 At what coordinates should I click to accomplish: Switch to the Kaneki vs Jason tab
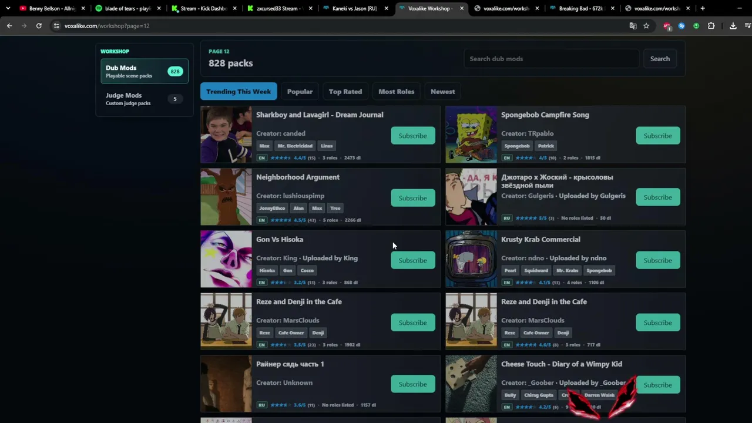coord(355,8)
